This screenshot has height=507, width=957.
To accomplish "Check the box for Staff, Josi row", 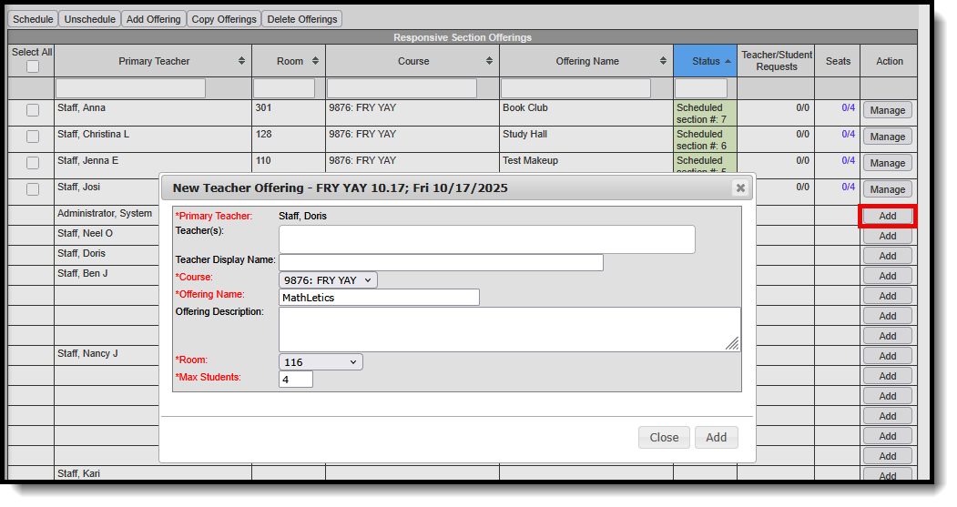I will [x=33, y=189].
